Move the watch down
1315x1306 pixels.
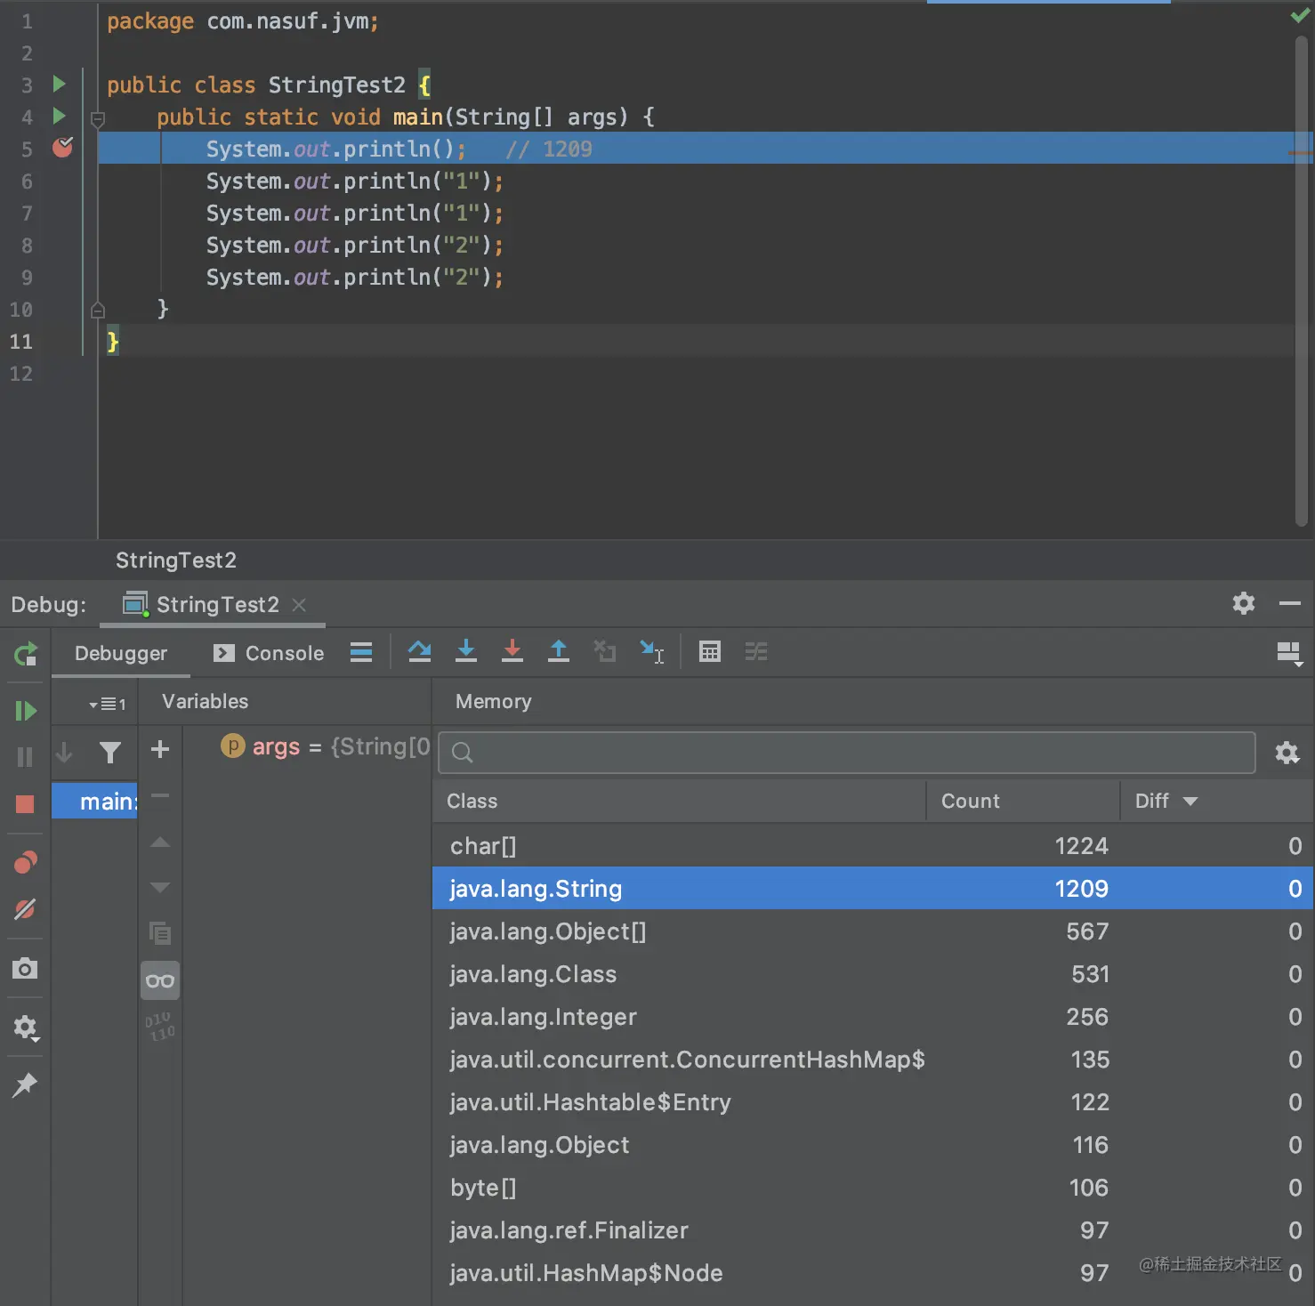pos(160,887)
